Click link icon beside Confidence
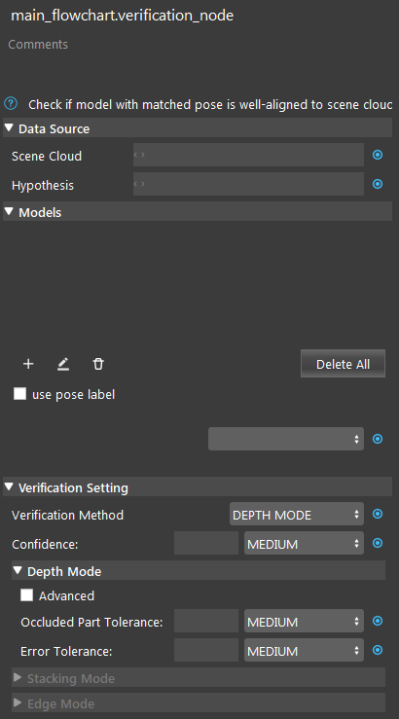This screenshot has height=719, width=399. pos(378,543)
